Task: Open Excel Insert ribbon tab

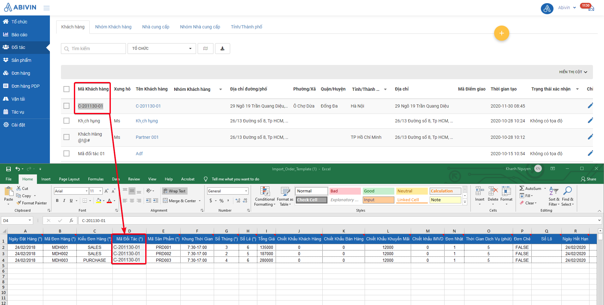Action: [x=46, y=179]
